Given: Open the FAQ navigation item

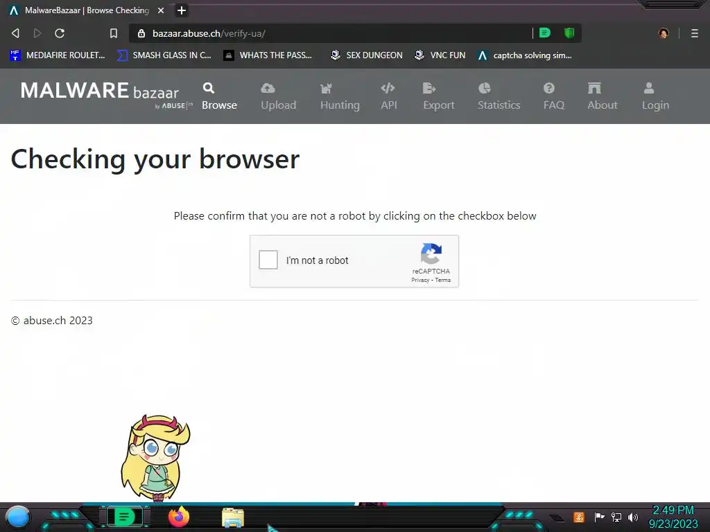Looking at the screenshot, I should click(x=554, y=96).
